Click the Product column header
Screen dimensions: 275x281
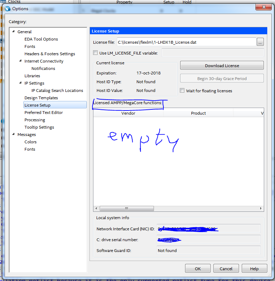[198, 113]
